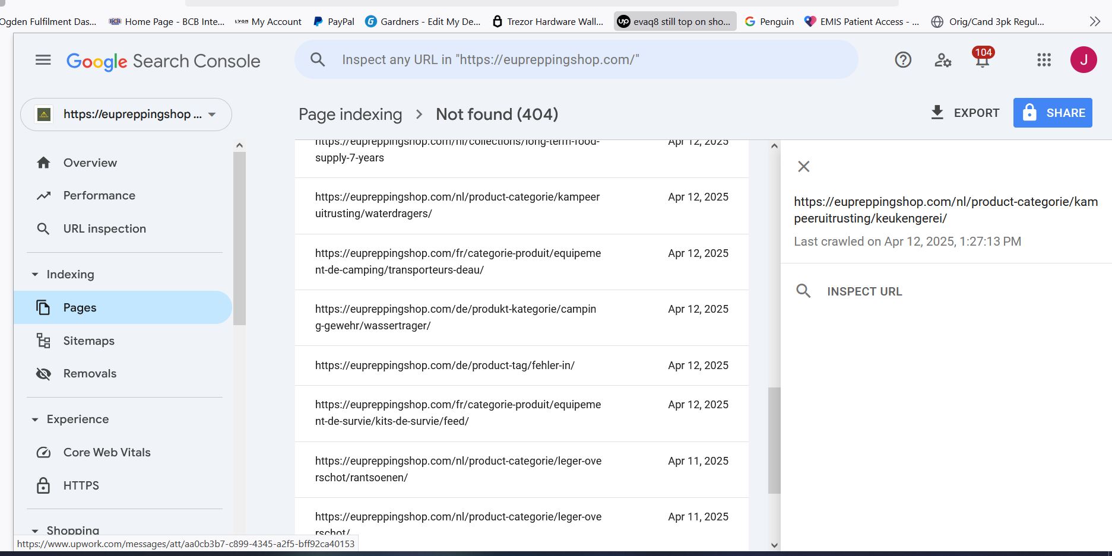Open the evaq8 still top bookmark

(675, 21)
